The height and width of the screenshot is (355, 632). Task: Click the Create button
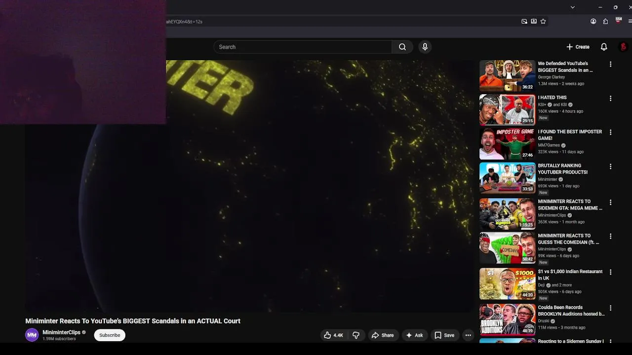coord(578,47)
